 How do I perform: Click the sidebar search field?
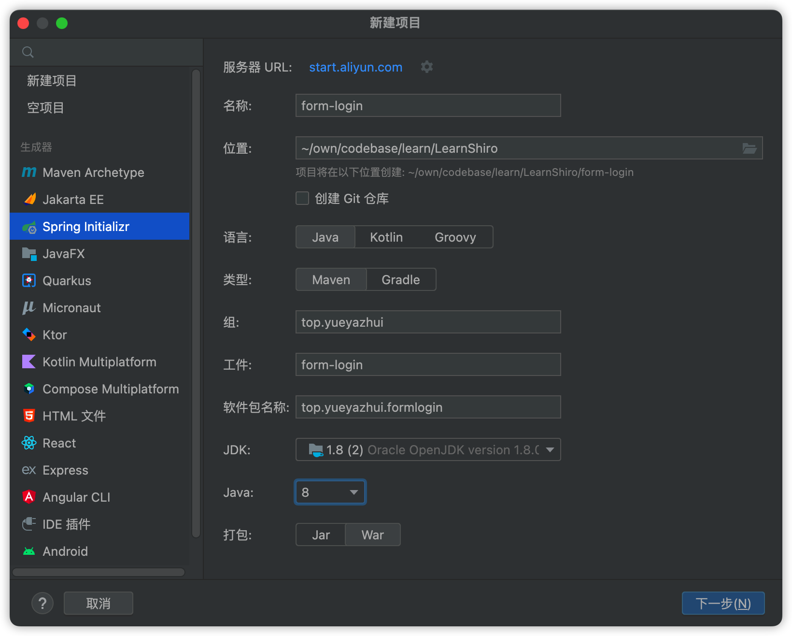coord(106,52)
